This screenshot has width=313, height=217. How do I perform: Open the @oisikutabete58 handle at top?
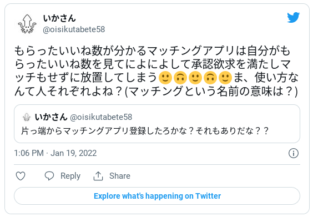click(x=74, y=29)
